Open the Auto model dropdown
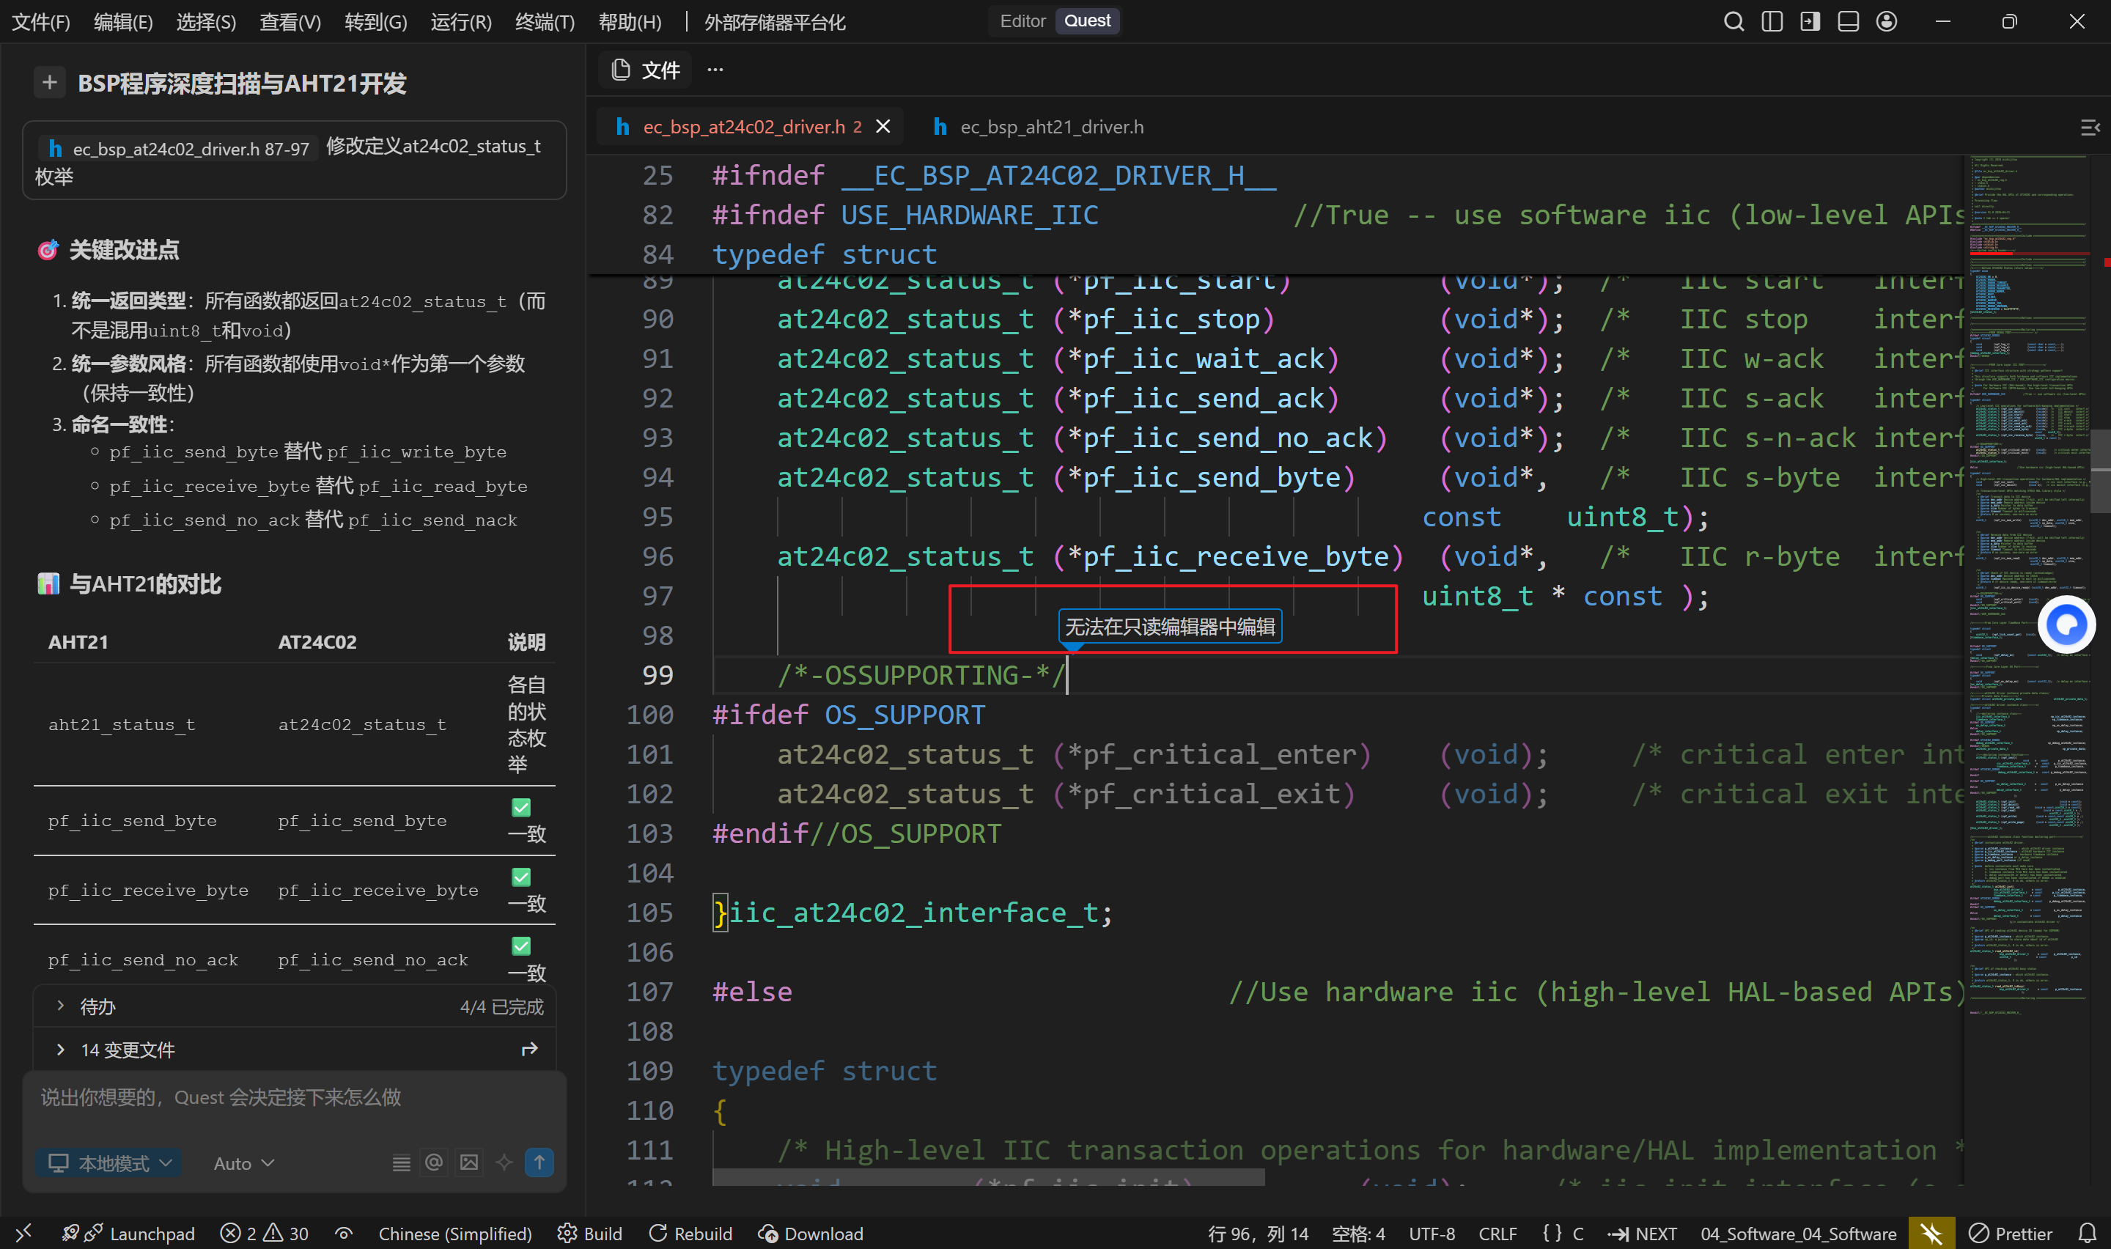 tap(243, 1163)
